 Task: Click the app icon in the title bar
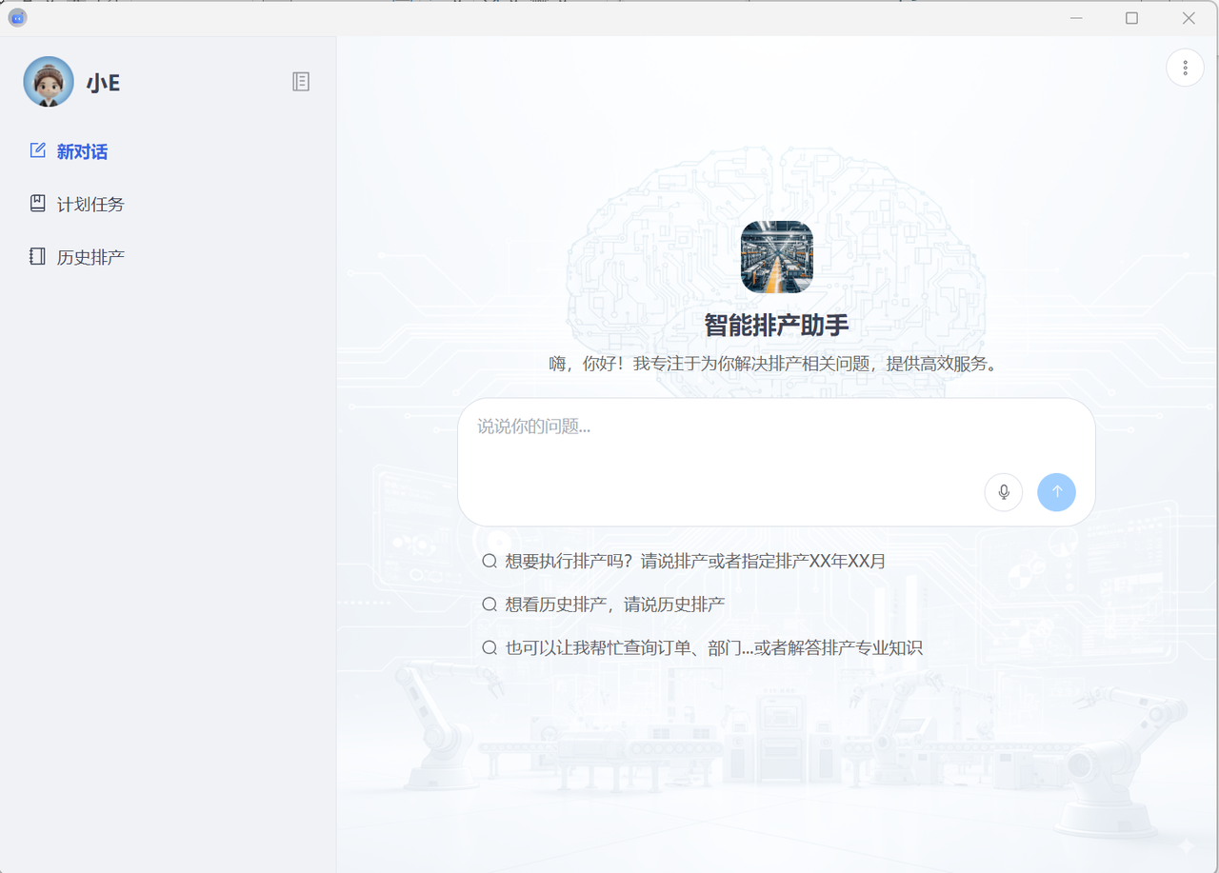(17, 18)
